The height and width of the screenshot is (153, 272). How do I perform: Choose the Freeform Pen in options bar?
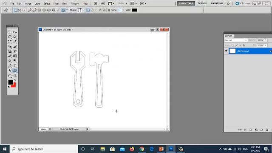pyautogui.click(x=34, y=10)
